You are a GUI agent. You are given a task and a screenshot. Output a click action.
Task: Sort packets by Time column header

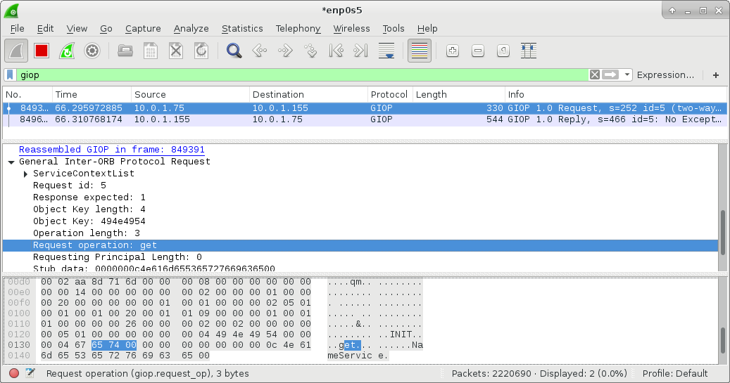92,94
